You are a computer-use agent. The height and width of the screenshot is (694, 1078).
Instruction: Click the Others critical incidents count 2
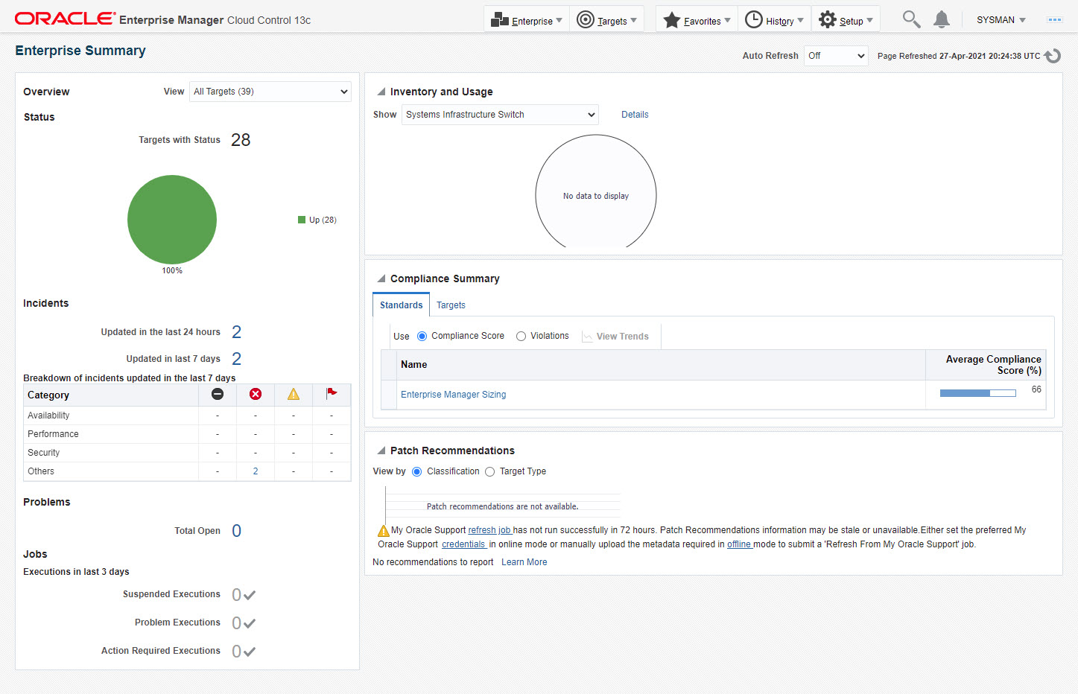coord(256,471)
